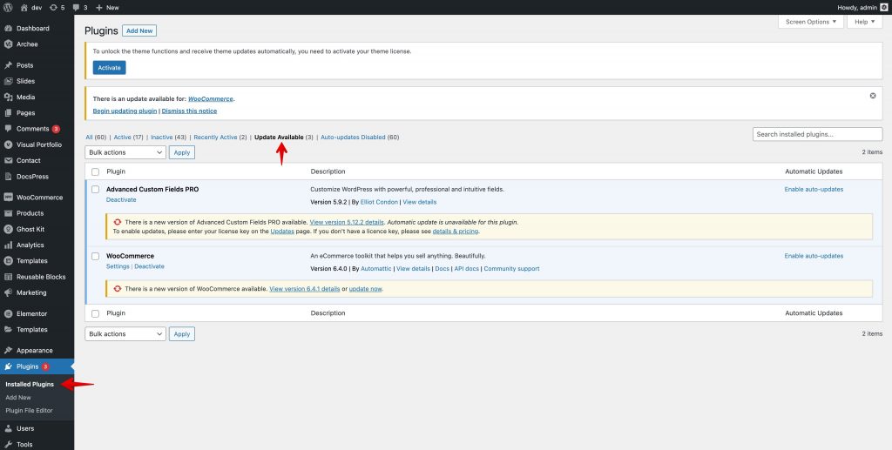Click Dismiss this notice link
Screen dimensions: 892x450
[189, 111]
